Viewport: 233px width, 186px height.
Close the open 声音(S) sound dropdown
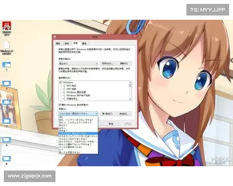click(x=96, y=114)
